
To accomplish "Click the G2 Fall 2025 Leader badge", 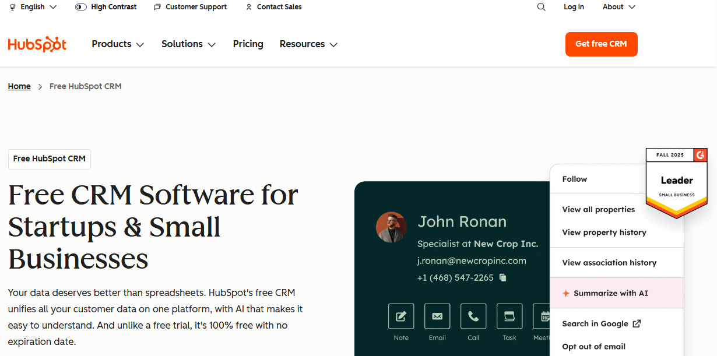I will tap(676, 181).
